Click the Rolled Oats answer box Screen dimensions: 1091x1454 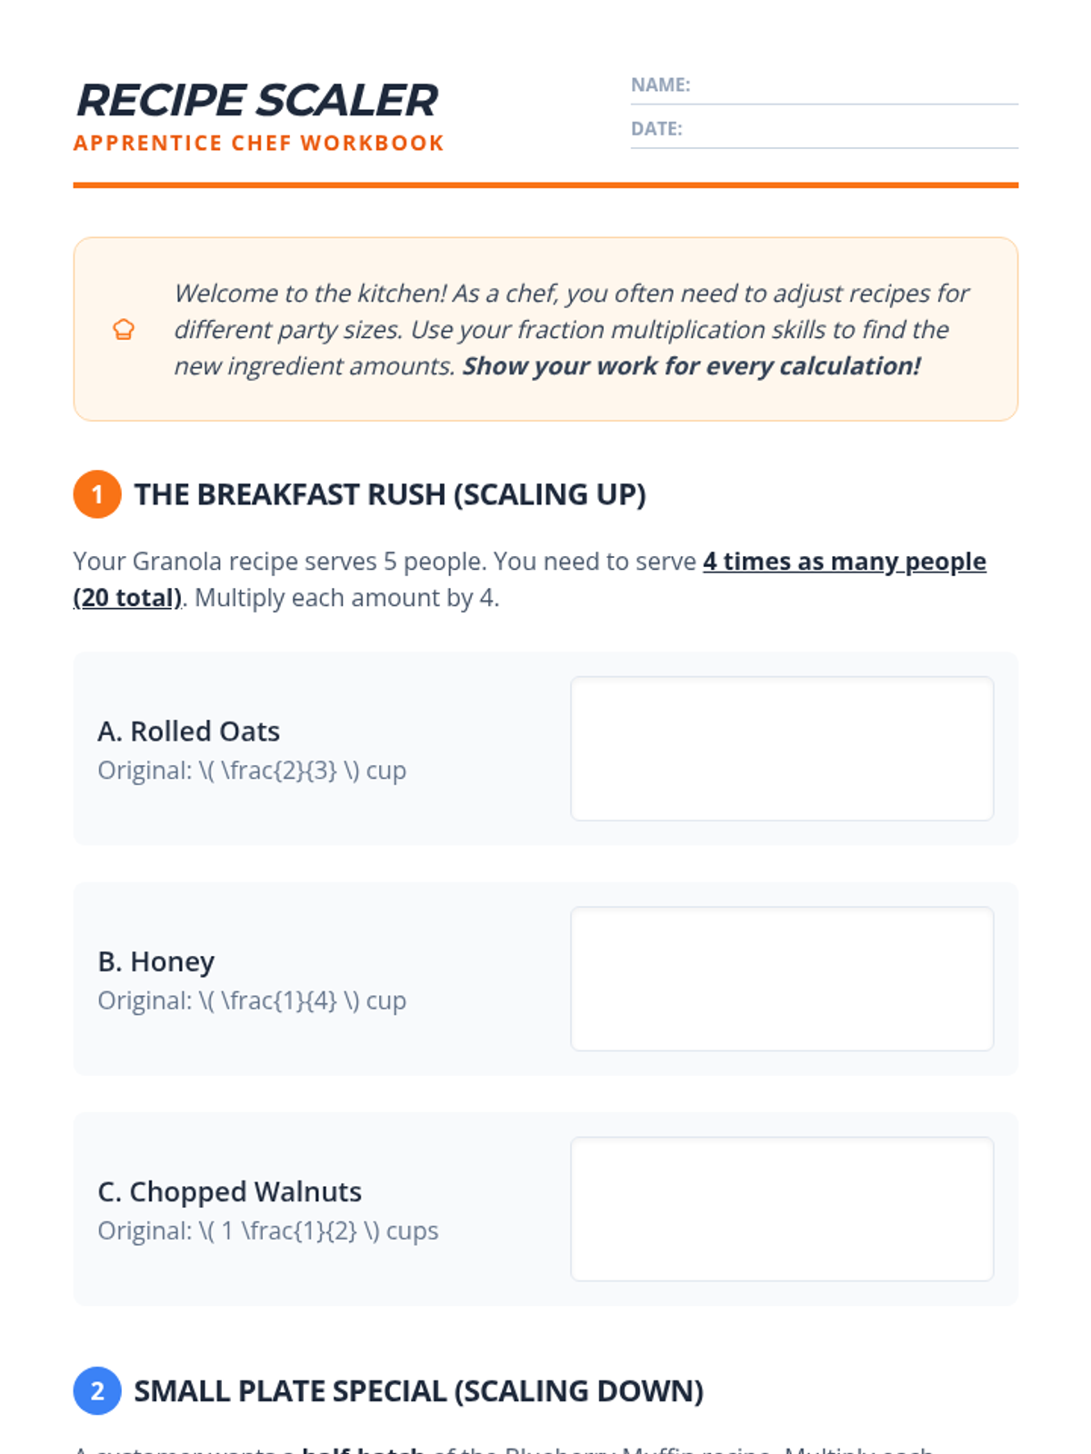(782, 749)
